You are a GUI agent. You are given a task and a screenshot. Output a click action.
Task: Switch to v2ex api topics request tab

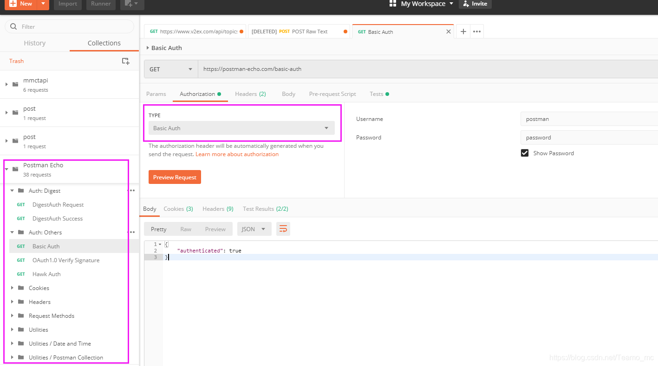[x=195, y=32]
